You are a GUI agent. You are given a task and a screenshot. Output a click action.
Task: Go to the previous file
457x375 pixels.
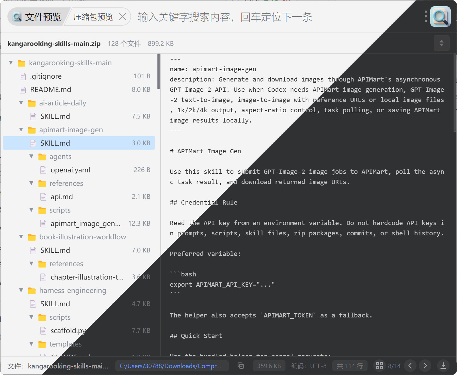point(410,366)
